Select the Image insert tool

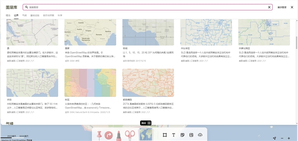coord(191,135)
